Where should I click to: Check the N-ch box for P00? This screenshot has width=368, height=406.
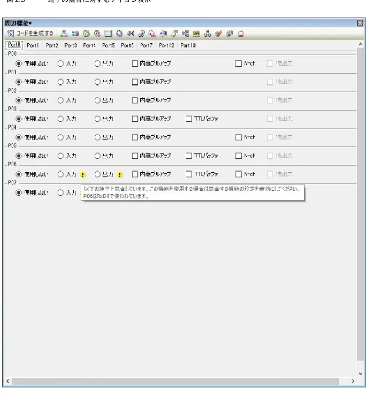tap(246, 63)
